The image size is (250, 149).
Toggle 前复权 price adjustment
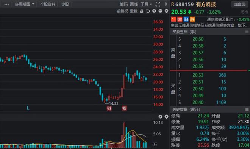coord(122,11)
